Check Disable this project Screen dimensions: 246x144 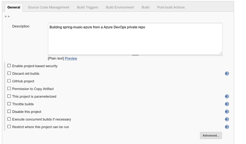click(9, 112)
